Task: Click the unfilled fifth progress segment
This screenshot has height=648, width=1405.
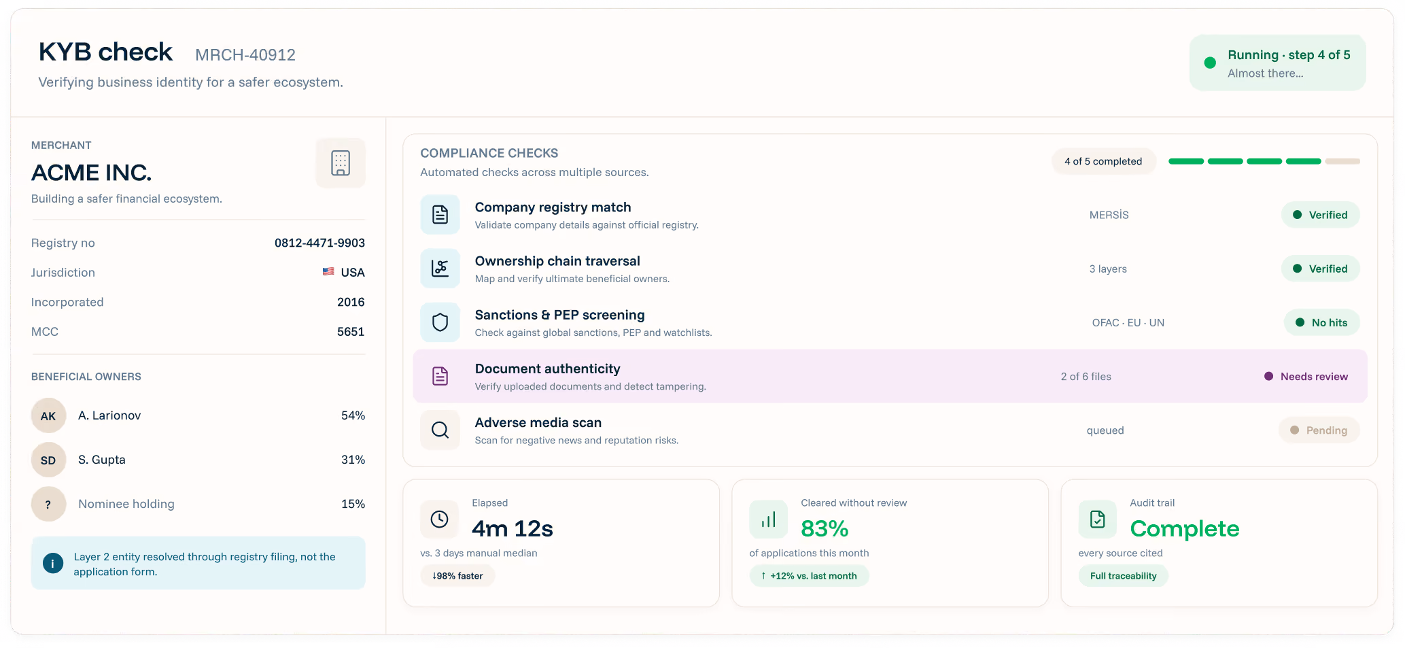Action: [1342, 162]
